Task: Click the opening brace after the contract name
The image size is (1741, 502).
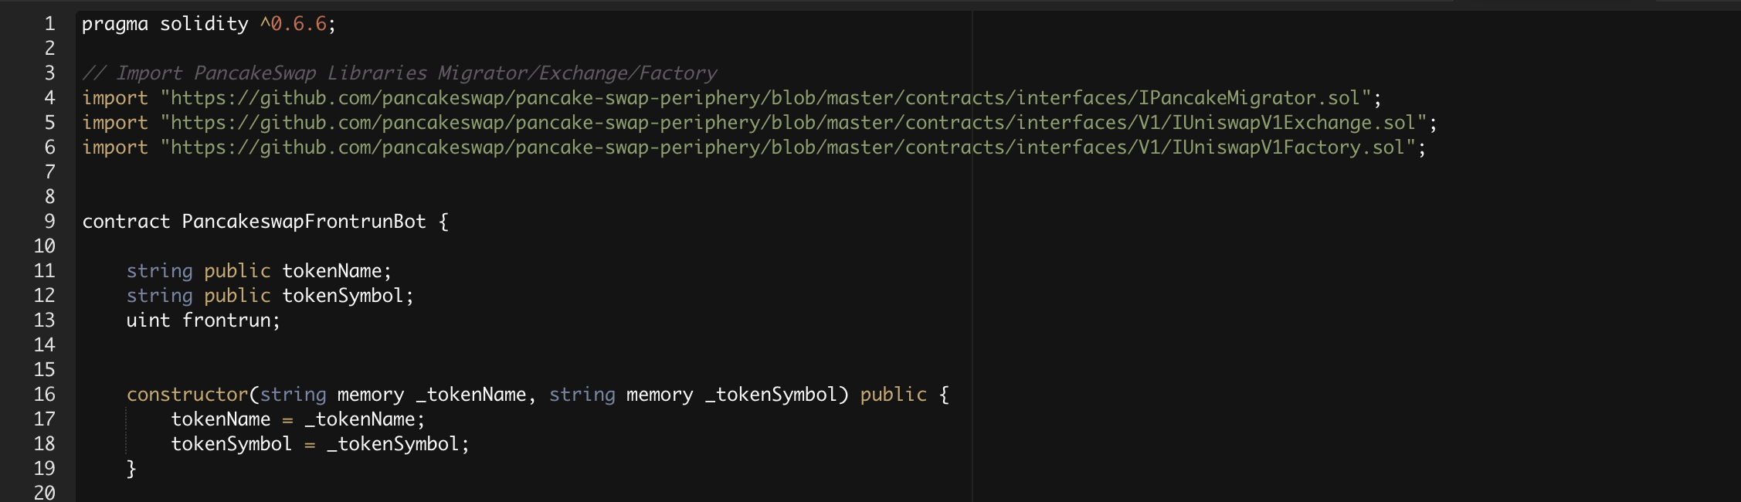Action: click(x=443, y=222)
